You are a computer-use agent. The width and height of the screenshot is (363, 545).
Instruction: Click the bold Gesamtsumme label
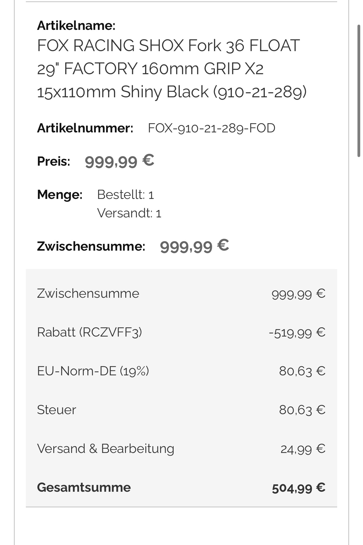point(84,487)
